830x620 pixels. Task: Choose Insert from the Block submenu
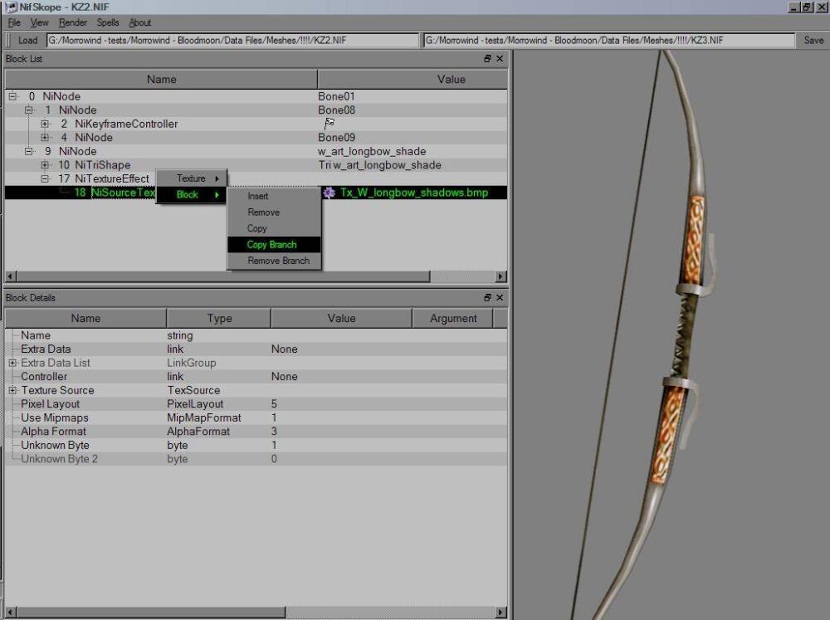pos(274,196)
